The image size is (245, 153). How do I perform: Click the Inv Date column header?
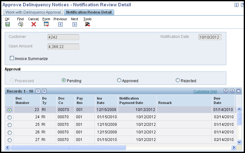106,101
